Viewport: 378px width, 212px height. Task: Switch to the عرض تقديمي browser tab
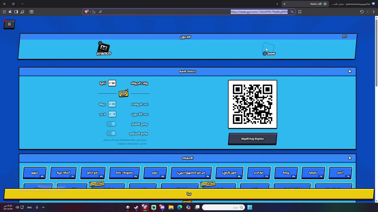353,4
